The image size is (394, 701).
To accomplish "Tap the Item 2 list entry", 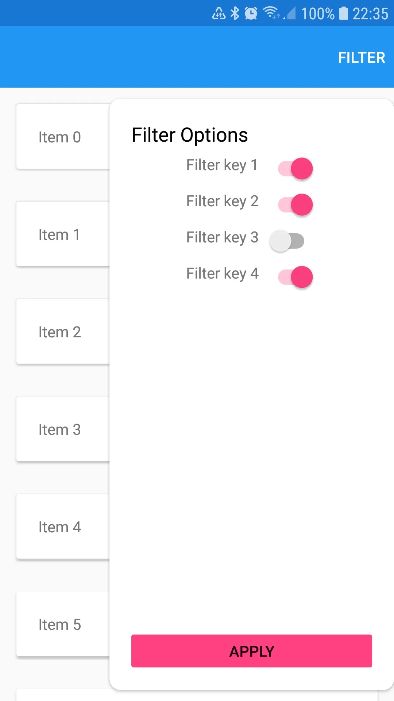I will (63, 332).
